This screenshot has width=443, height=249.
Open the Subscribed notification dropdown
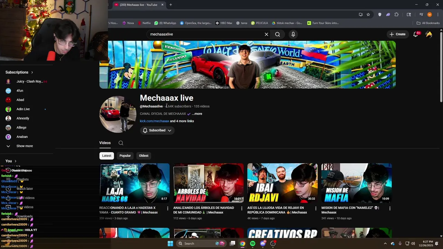click(x=157, y=130)
